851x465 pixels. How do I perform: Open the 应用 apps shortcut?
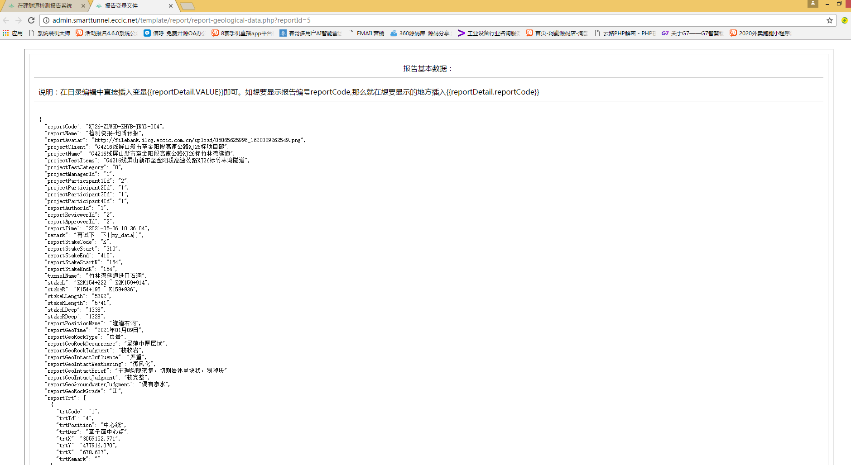[x=13, y=33]
